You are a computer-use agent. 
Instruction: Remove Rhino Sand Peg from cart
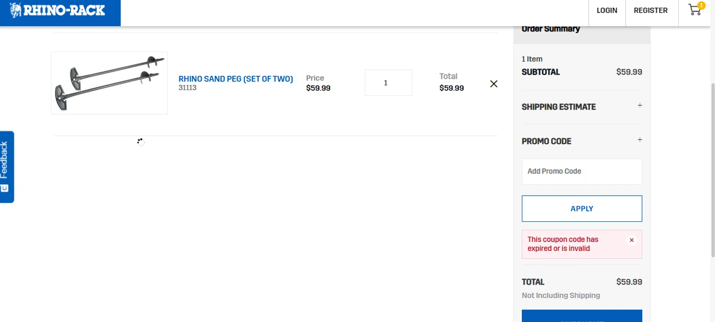pyautogui.click(x=494, y=84)
